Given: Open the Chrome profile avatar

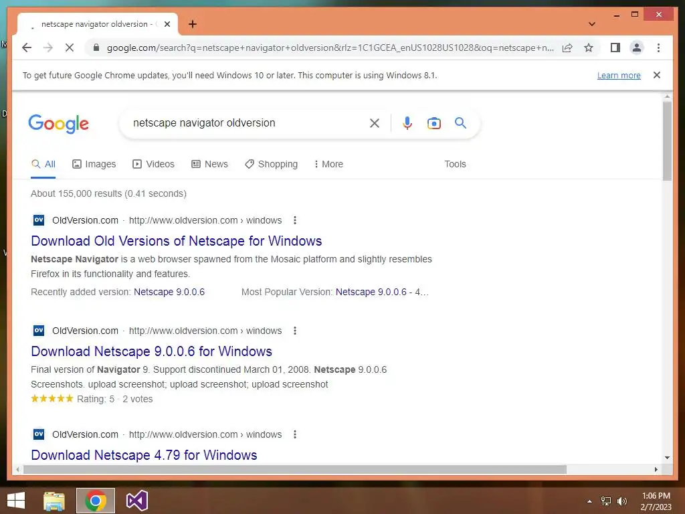Looking at the screenshot, I should coord(637,48).
